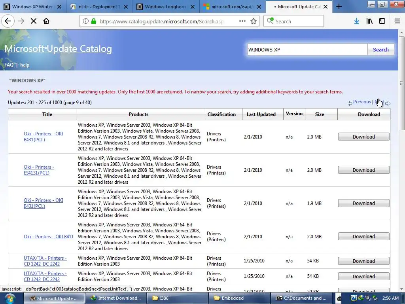405x304 pixels.
Task: Click the safely remove hardware tray icon
Action: pos(375,298)
